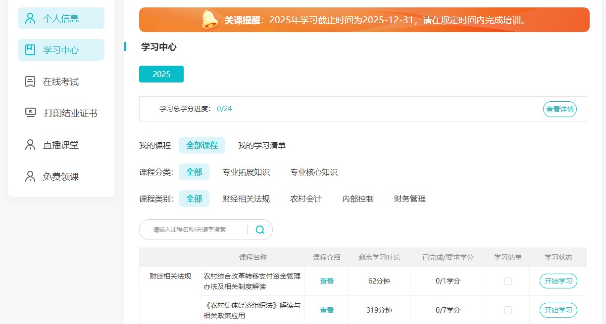Viewport: 606px width, 324px height.
Task: Check the 学习清单 box for 农村综合改革 course
Action: (507, 281)
